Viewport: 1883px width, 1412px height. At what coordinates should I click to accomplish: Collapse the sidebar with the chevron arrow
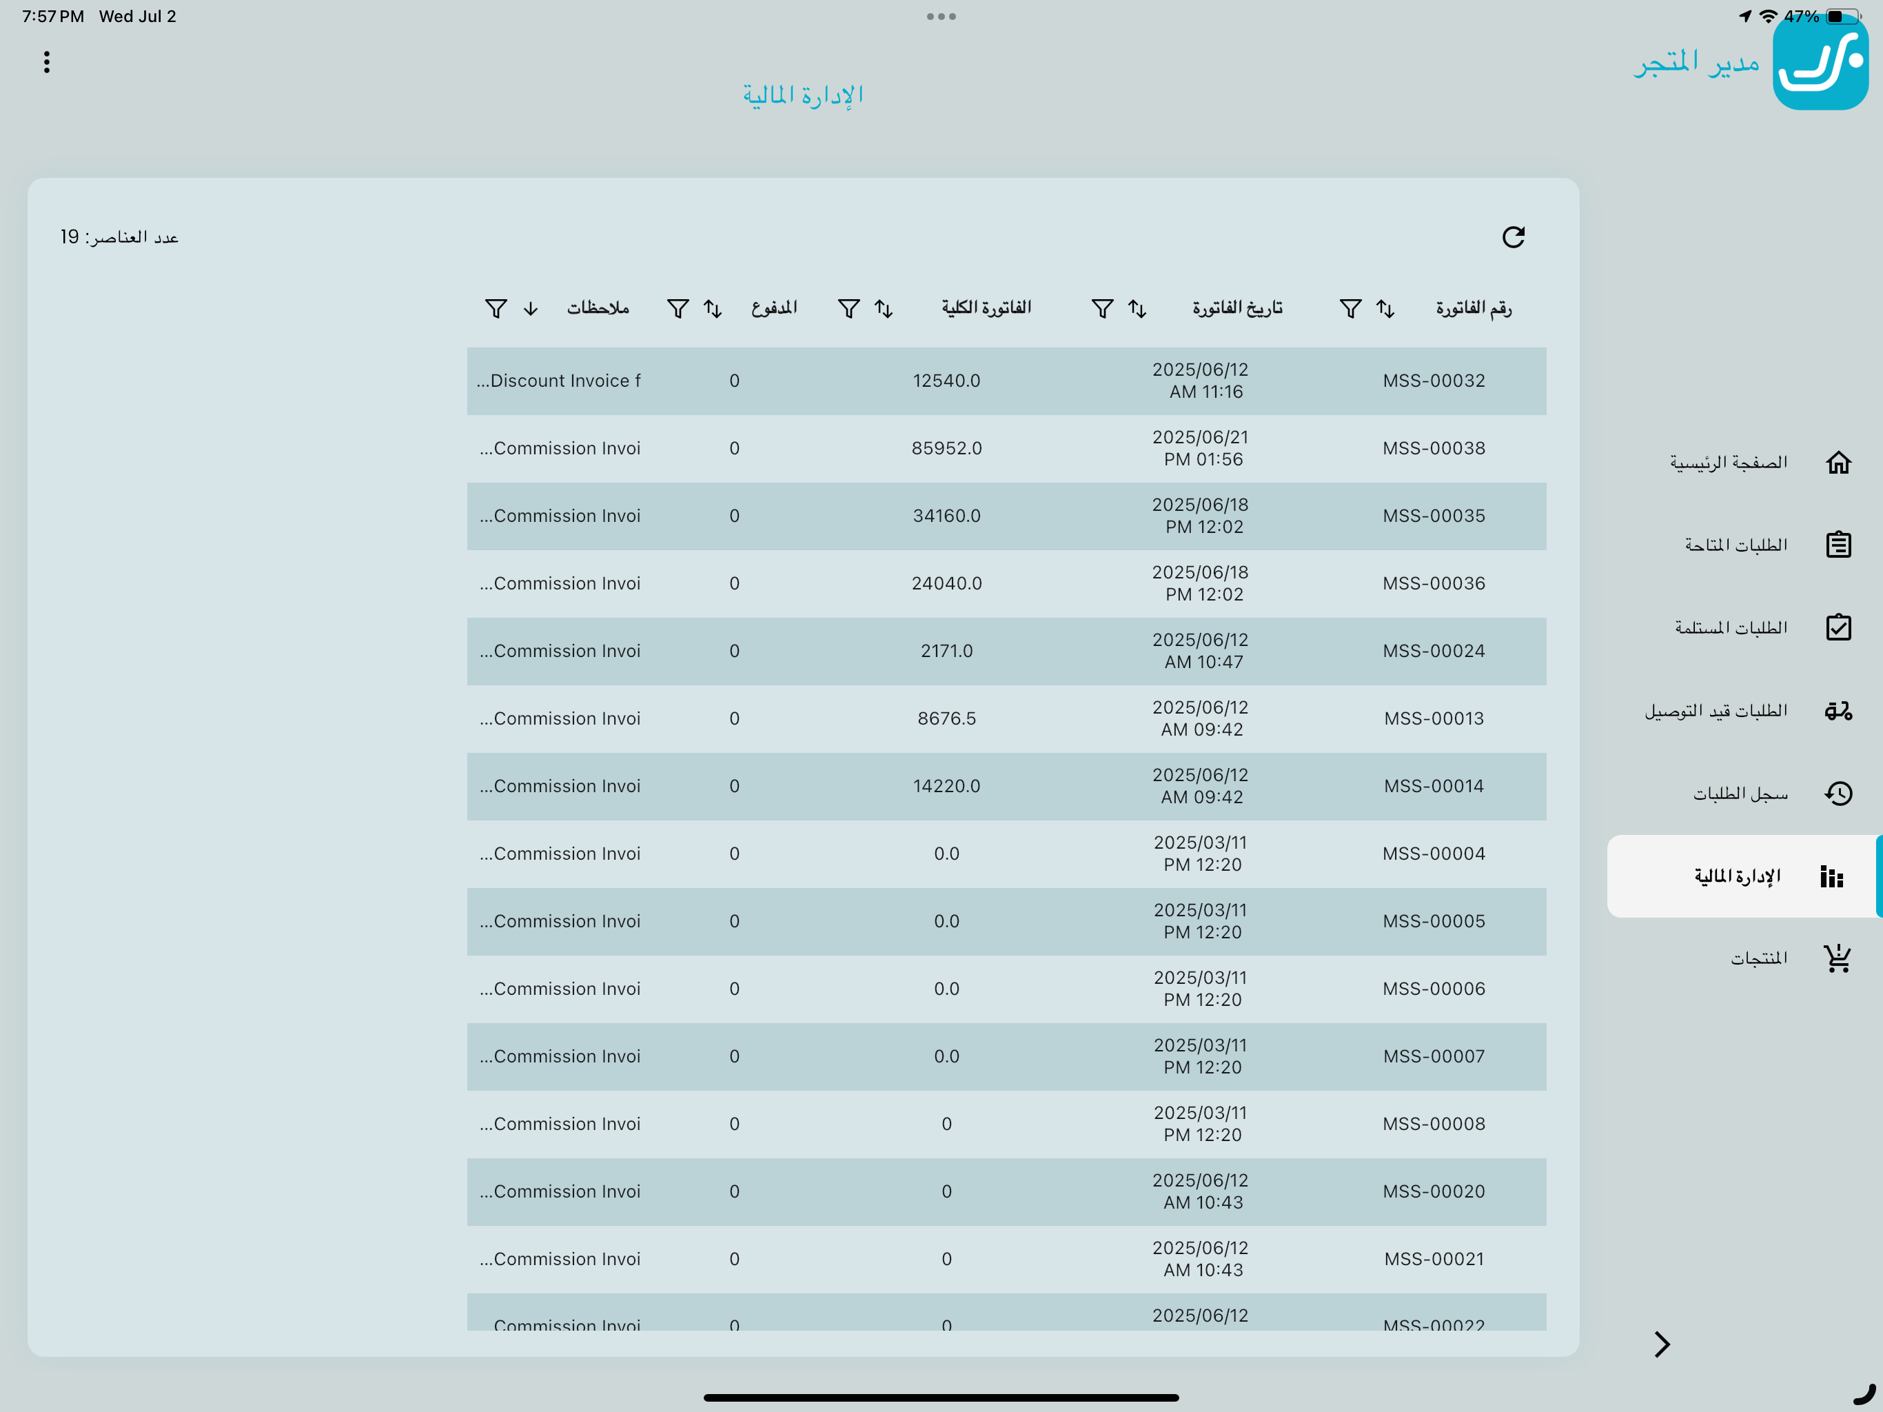1661,1344
